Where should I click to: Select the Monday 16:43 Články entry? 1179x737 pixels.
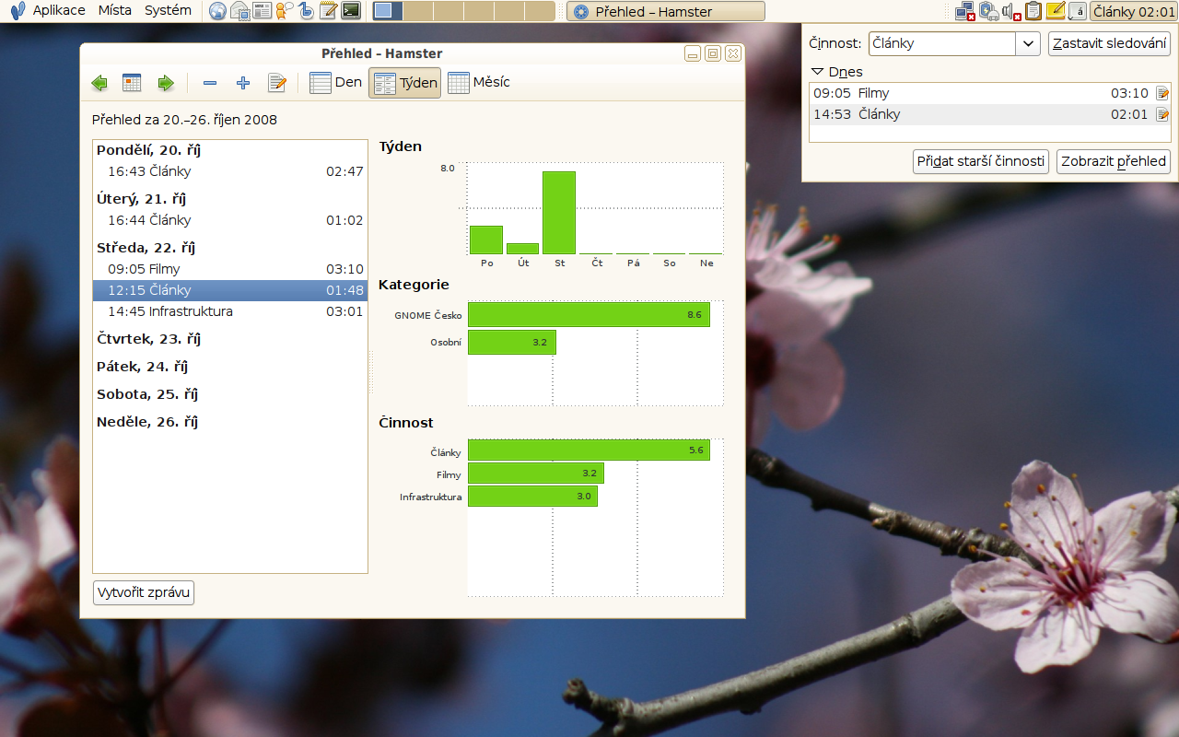point(230,171)
